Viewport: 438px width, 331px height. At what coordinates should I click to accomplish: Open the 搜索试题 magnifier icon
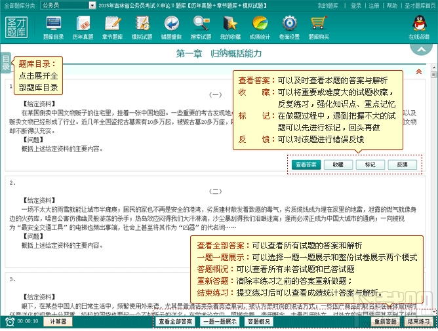pyautogui.click(x=201, y=28)
